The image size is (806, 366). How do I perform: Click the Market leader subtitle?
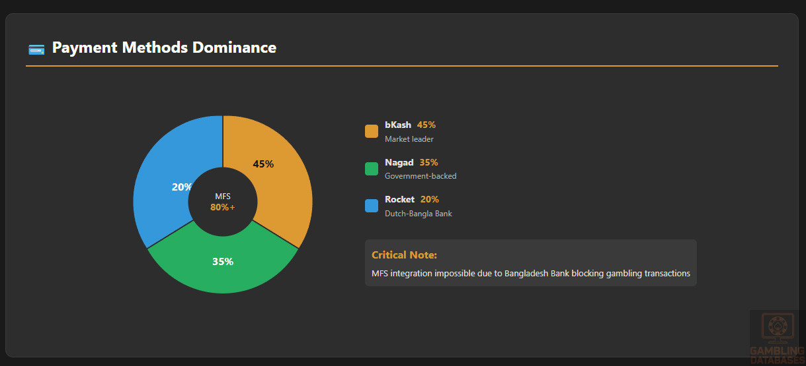[x=409, y=139]
